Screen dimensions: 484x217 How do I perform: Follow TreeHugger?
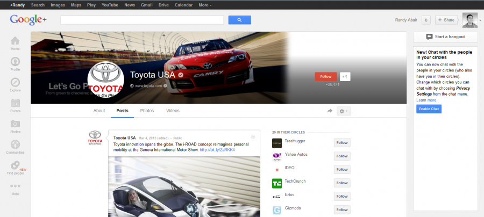342,143
